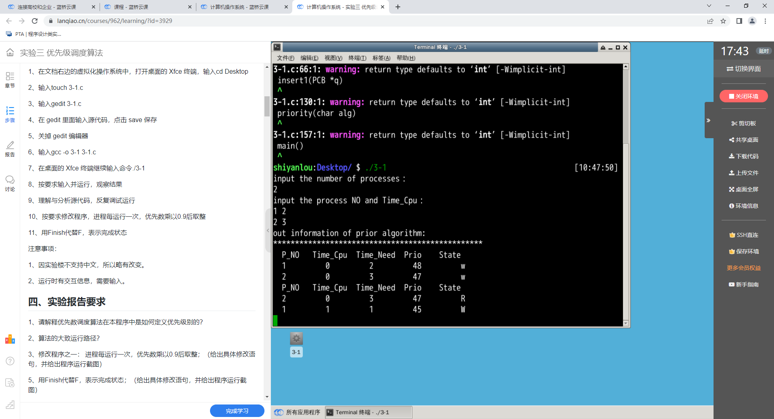The height and width of the screenshot is (419, 774).
Task: Click the home icon beside course title
Action: [10, 52]
